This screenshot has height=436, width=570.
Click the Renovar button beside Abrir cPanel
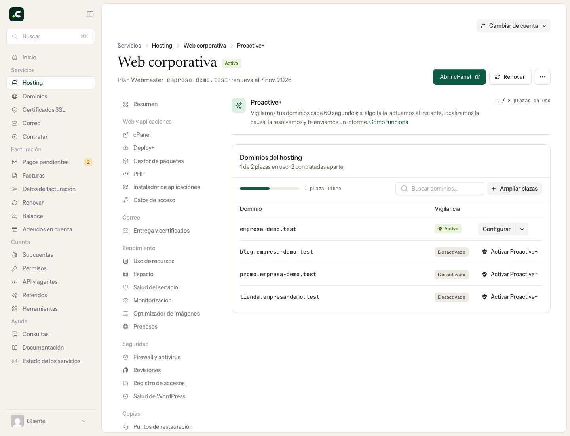pos(510,77)
